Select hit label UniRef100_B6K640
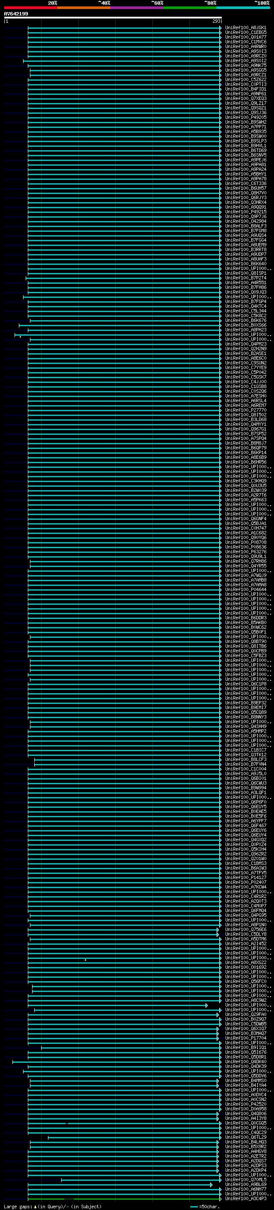Screen dimensions: 274x1210 point(246,264)
